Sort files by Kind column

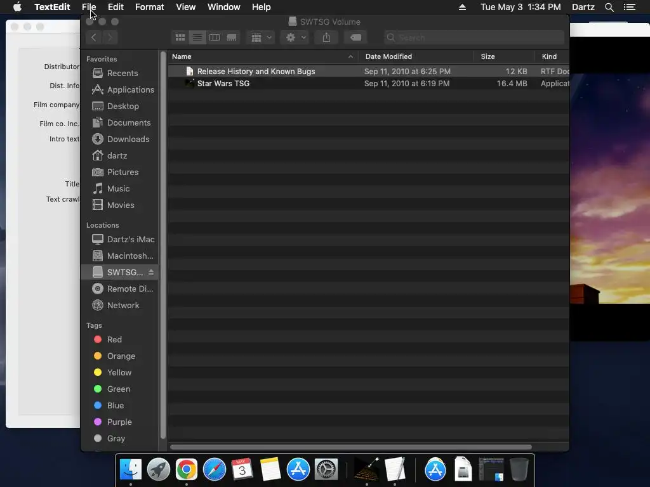pos(552,56)
